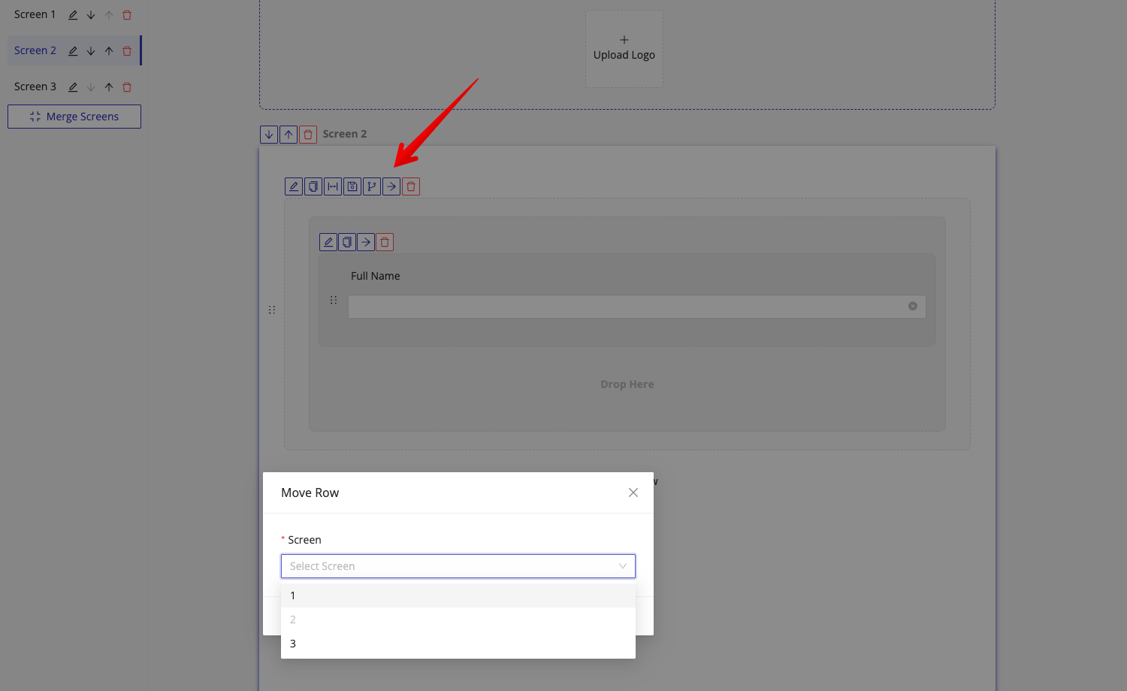This screenshot has height=691, width=1127.
Task: Duplicate the row using its copy icon
Action: click(x=313, y=186)
